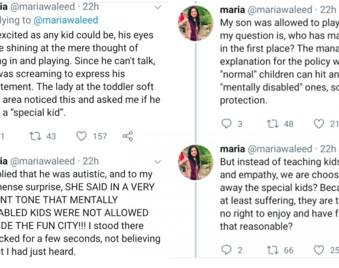
Task: Share the toddler soft area tweet
Action: [x=128, y=136]
